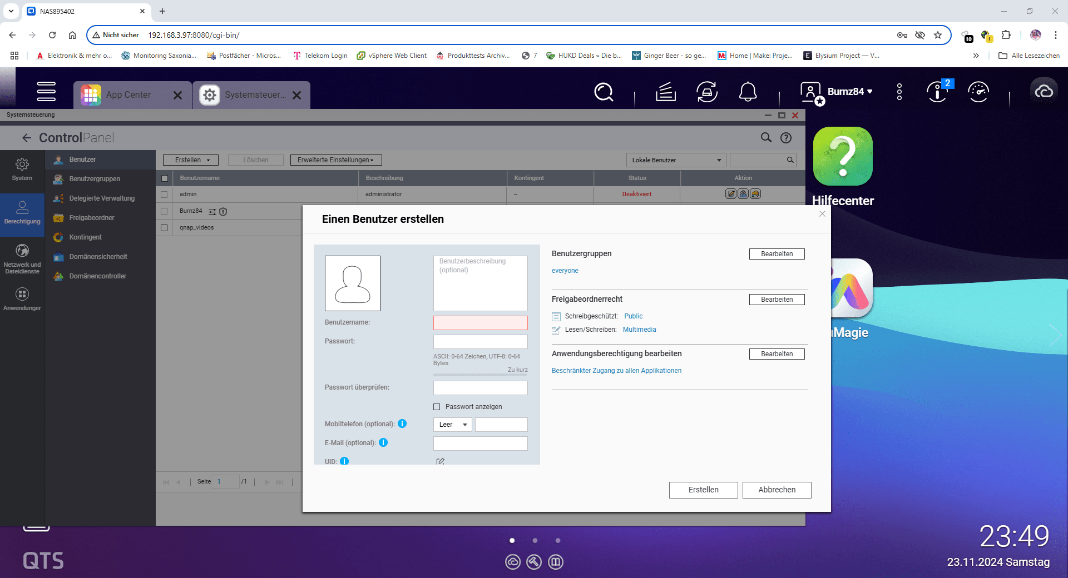This screenshot has width=1068, height=578.
Task: Click the Multimedia folder link
Action: pos(639,330)
